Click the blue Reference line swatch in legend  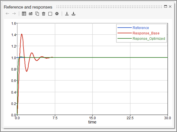pyautogui.click(x=124, y=28)
